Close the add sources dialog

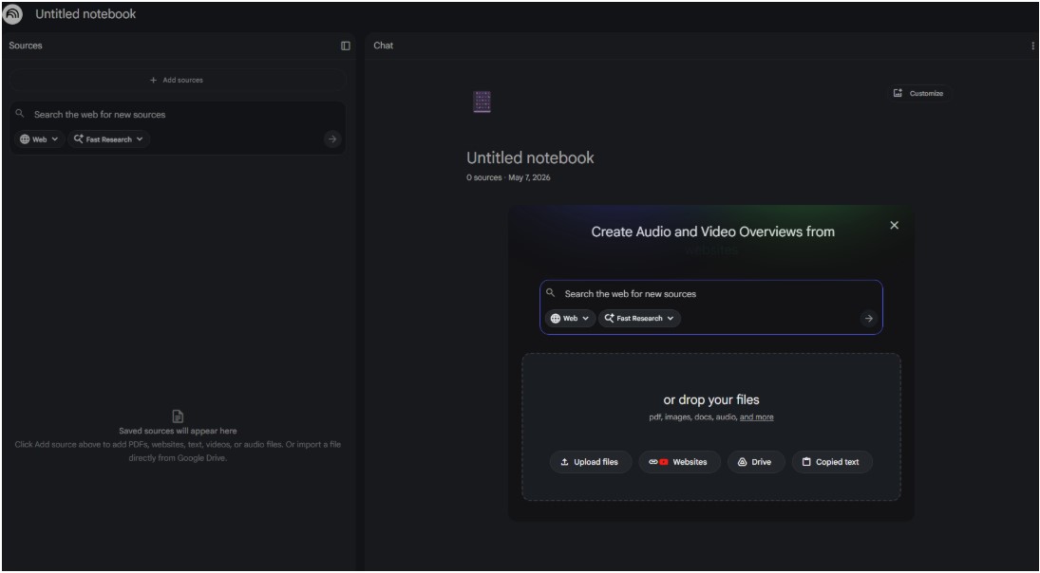894,225
